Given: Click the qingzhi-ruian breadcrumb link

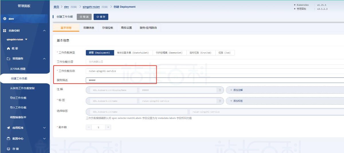Looking at the screenshot, I should click(91, 7).
